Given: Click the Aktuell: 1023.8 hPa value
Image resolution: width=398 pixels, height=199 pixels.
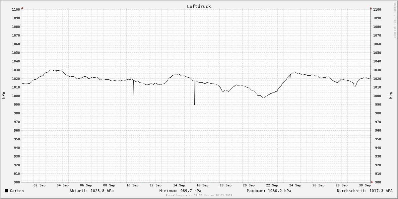Looking at the screenshot, I should pyautogui.click(x=92, y=191).
